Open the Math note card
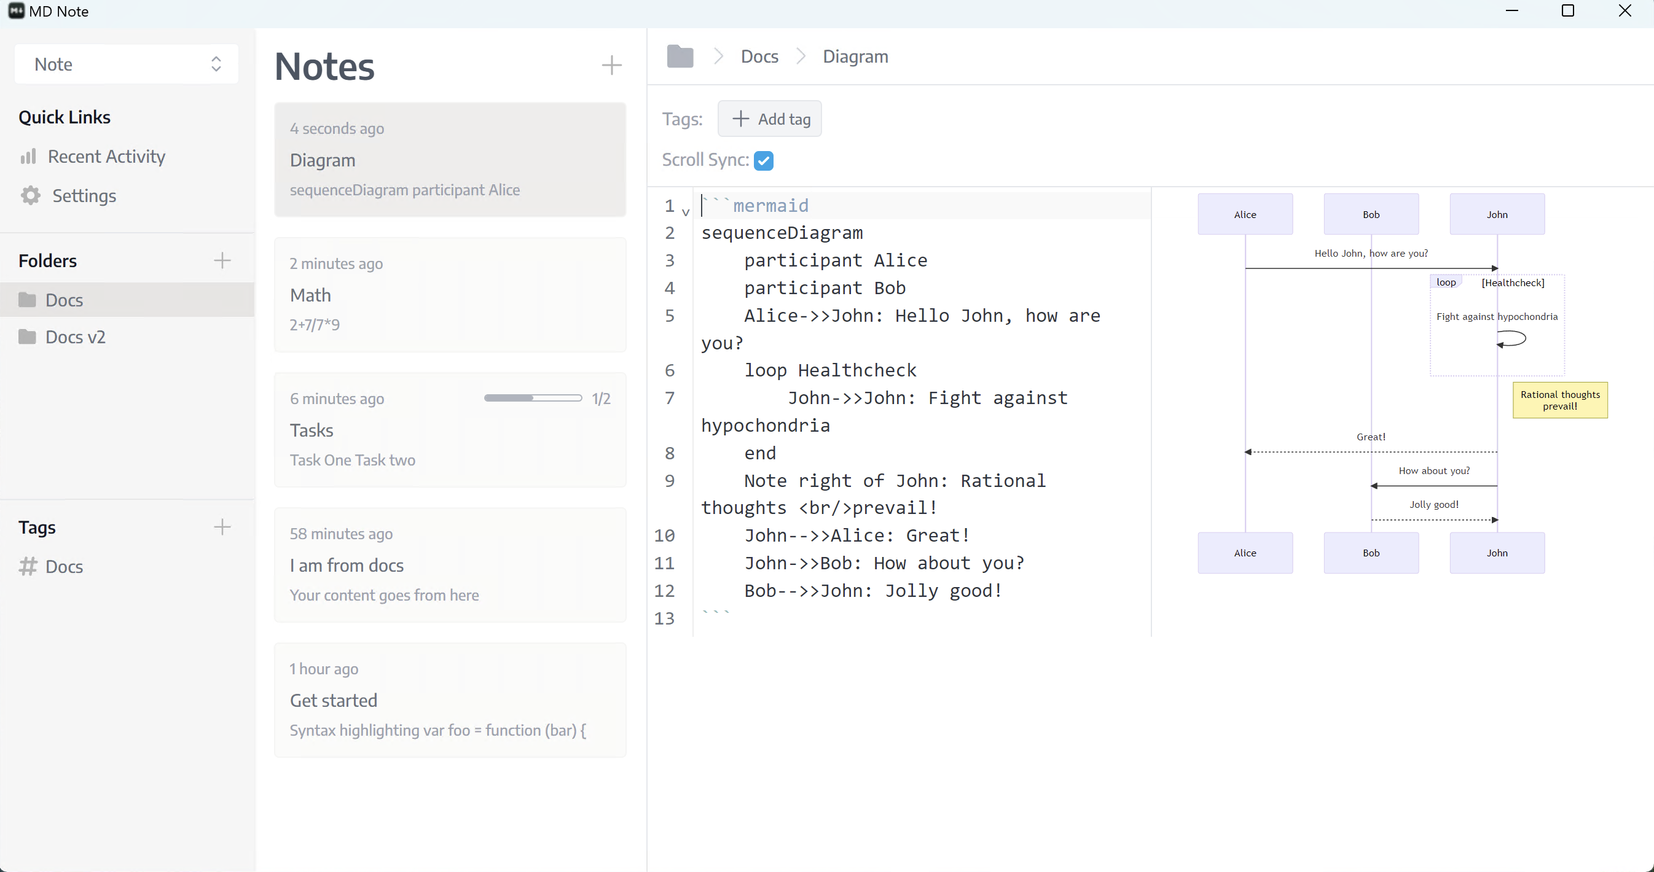This screenshot has height=872, width=1654. (450, 295)
